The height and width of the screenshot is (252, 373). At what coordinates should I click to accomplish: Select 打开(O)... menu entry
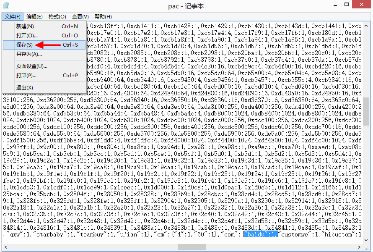pos(26,36)
